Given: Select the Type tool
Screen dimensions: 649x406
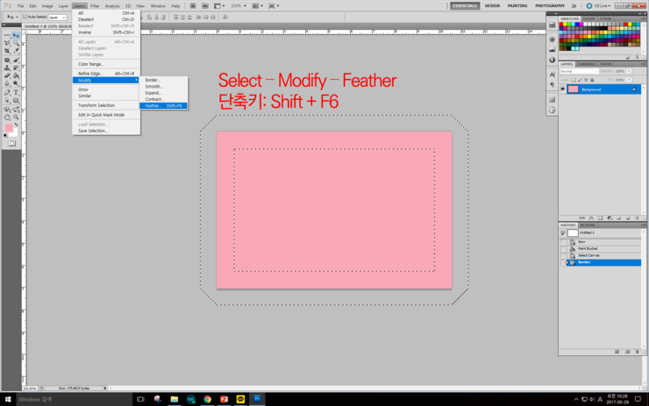Looking at the screenshot, I should coord(17,92).
